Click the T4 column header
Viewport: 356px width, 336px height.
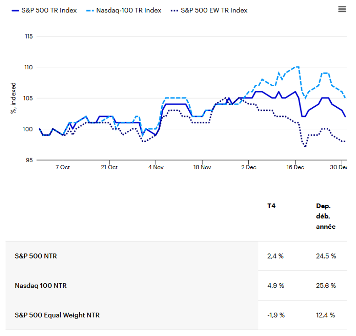[x=272, y=206]
